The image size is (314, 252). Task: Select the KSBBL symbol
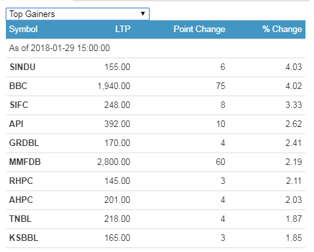[x=24, y=238]
